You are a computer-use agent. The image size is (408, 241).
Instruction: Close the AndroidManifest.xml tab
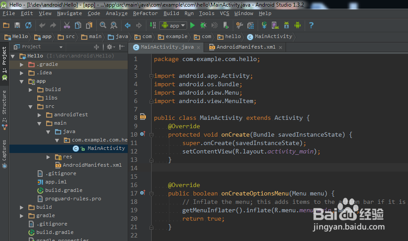click(280, 47)
